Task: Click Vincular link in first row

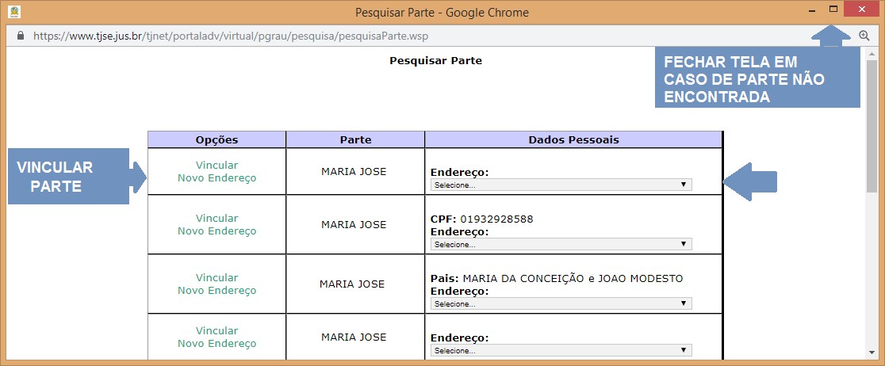Action: (x=216, y=166)
